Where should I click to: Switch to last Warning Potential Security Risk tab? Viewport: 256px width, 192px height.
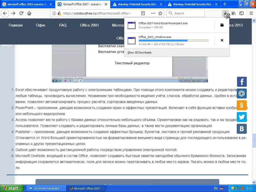click(x=193, y=4)
